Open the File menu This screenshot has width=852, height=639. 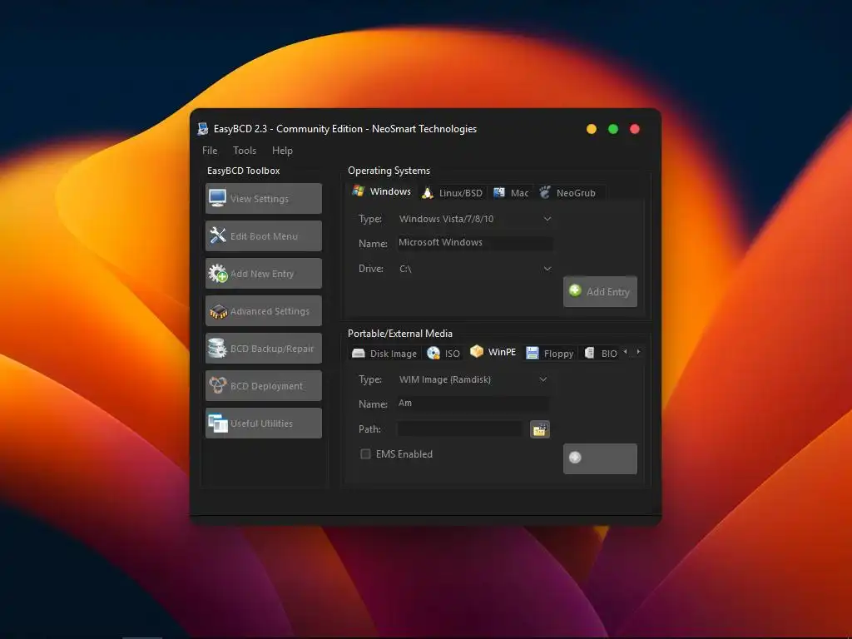210,151
